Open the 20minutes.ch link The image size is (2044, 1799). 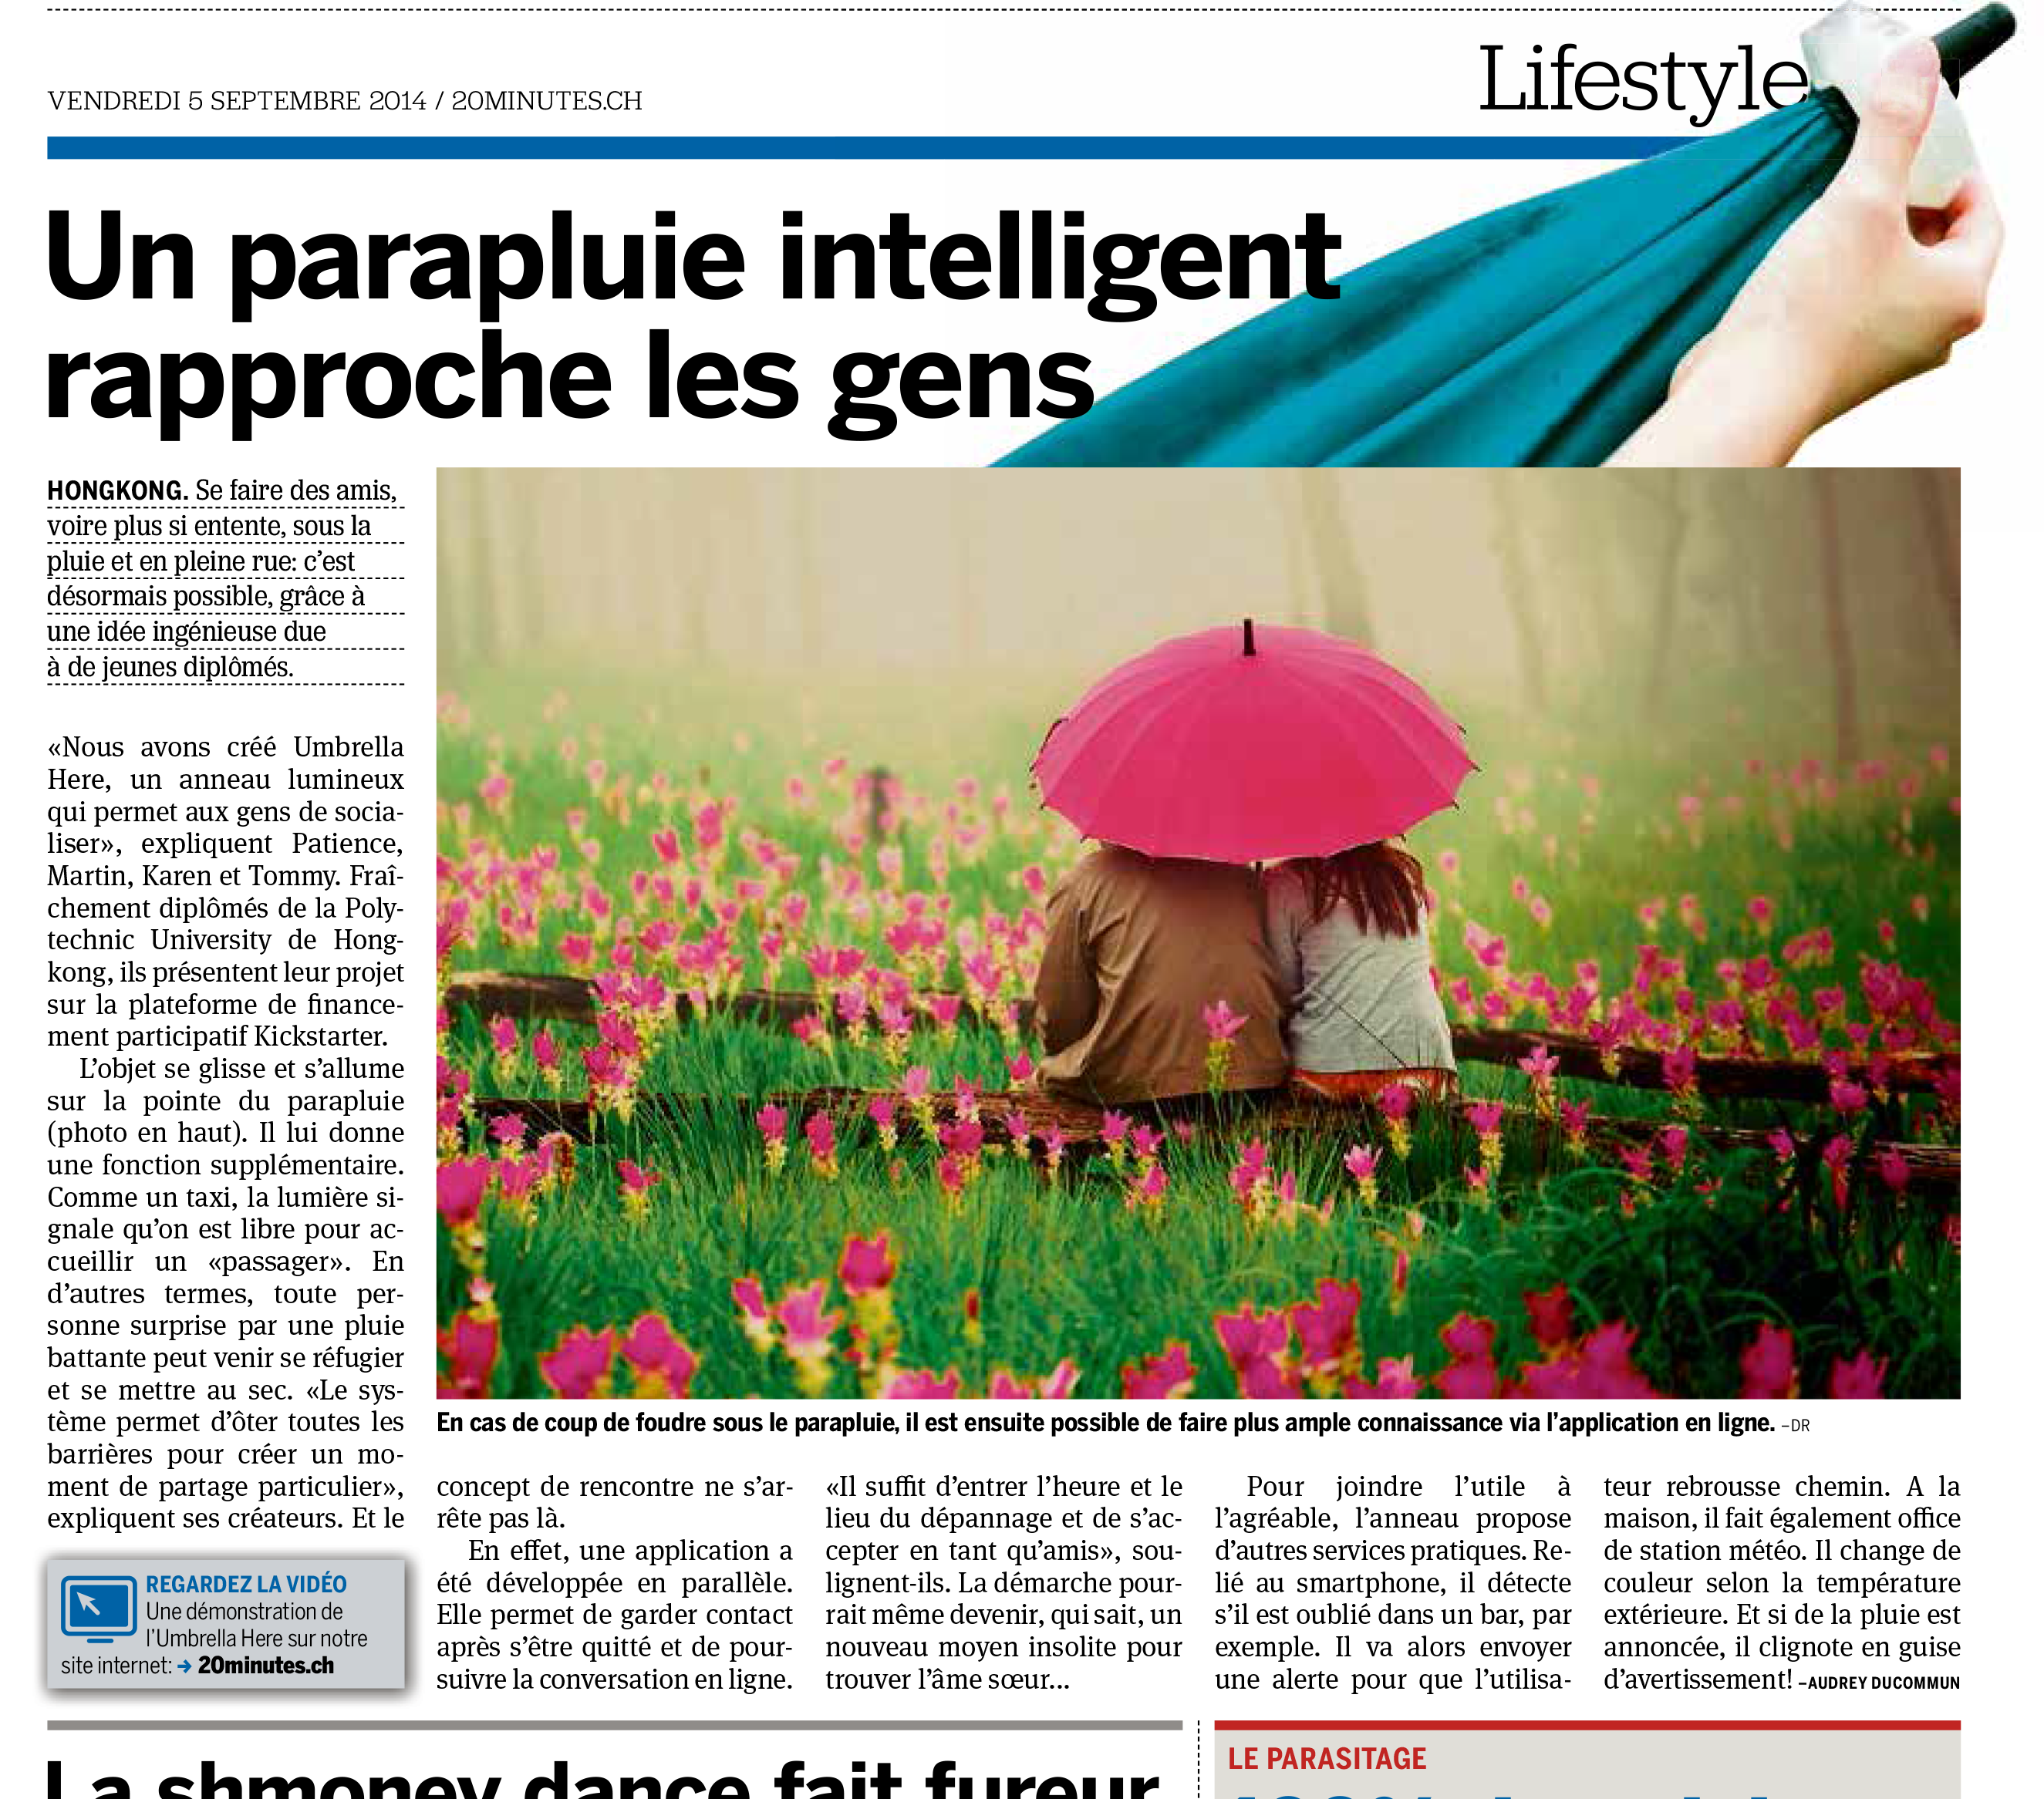tap(266, 1666)
